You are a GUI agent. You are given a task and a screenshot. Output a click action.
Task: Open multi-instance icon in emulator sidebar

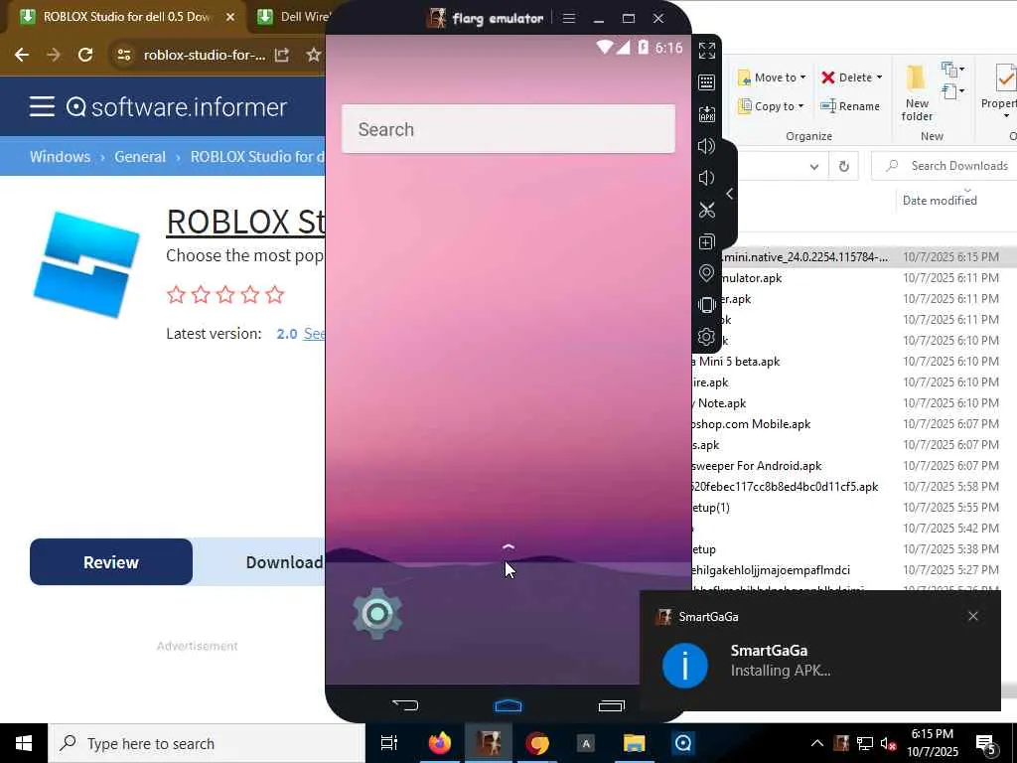tap(706, 242)
